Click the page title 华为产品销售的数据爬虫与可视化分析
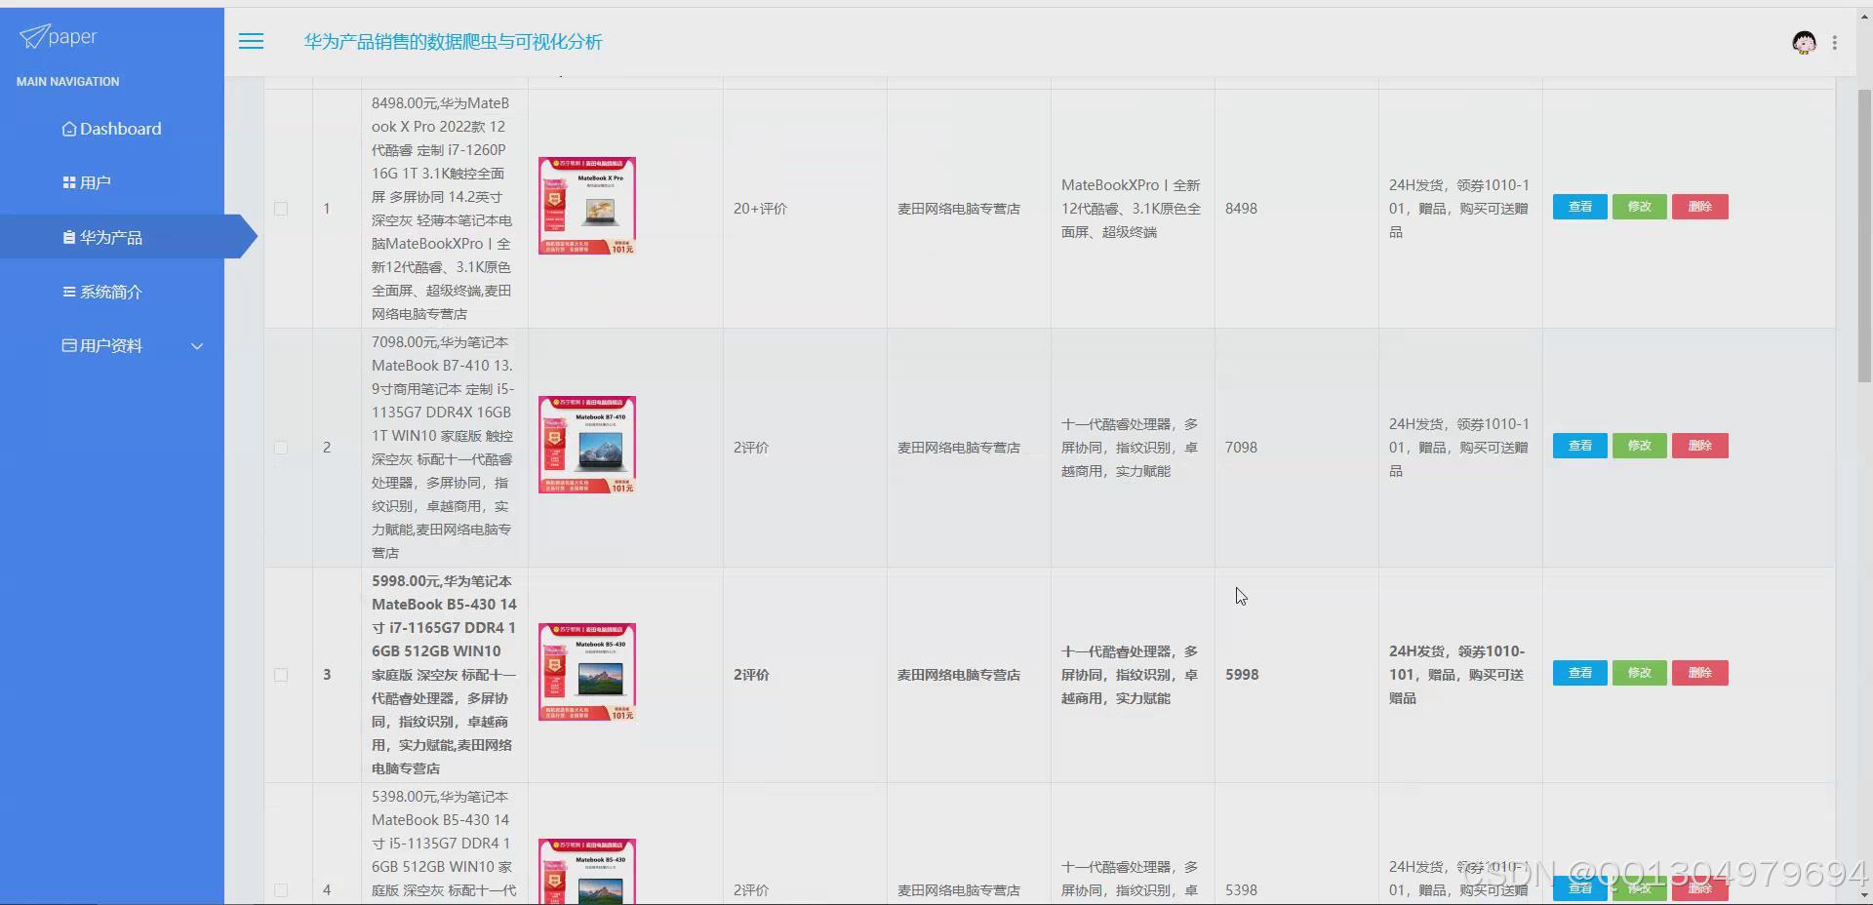The width and height of the screenshot is (1873, 905). click(x=453, y=42)
